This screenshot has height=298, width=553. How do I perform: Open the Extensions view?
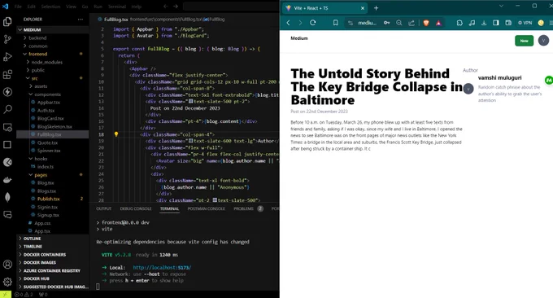7,75
